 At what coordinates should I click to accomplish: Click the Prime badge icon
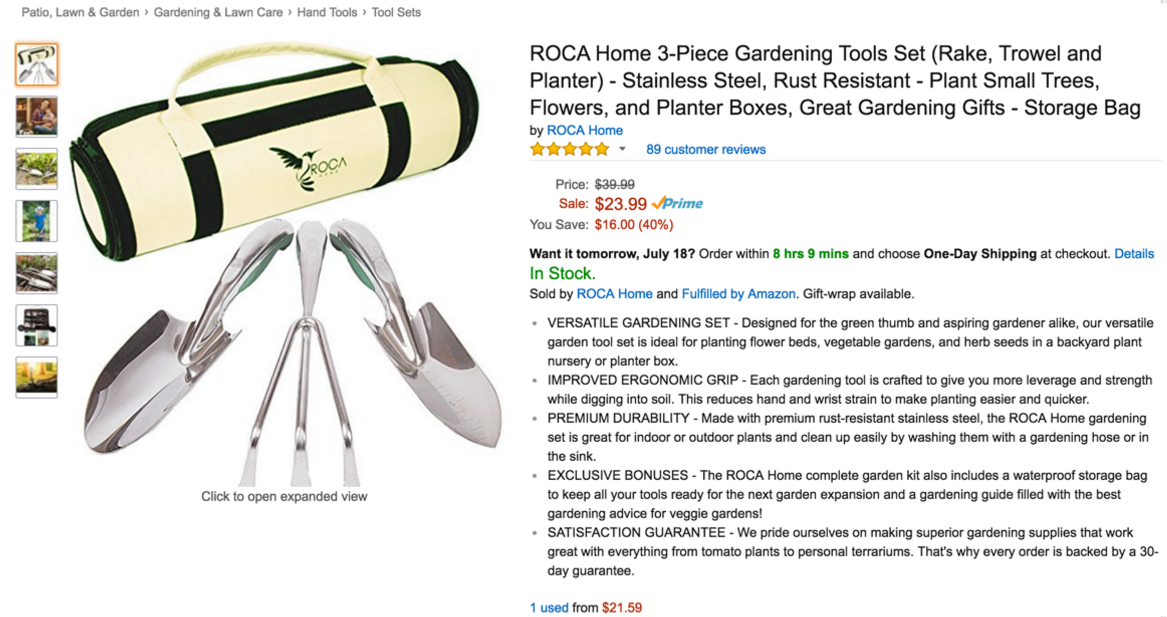[677, 203]
